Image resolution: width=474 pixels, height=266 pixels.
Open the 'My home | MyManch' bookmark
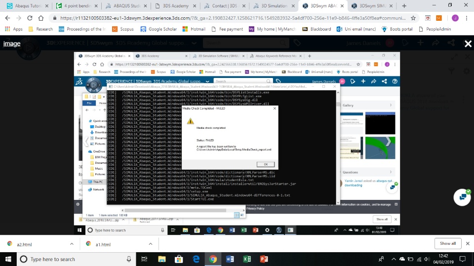click(x=272, y=29)
